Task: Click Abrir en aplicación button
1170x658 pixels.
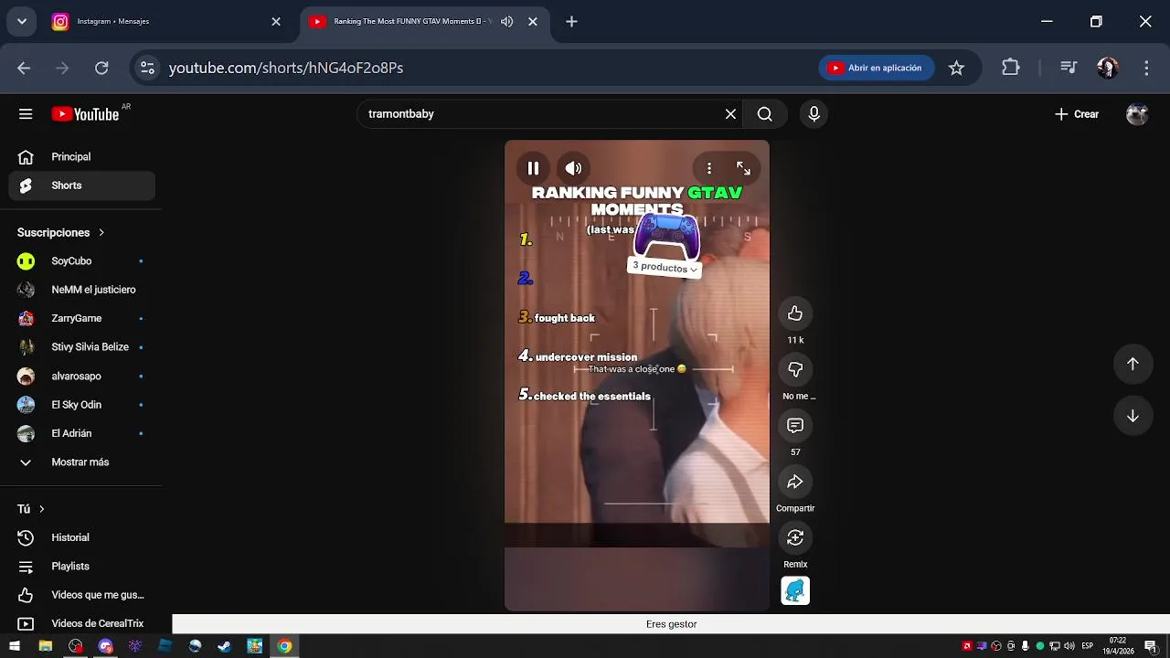Action: [x=877, y=68]
